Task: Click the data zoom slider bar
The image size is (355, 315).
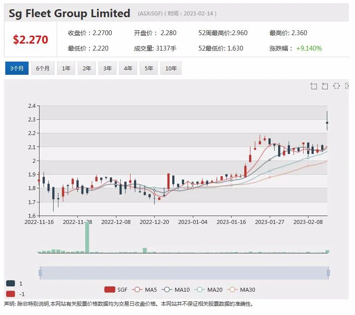Action: pyautogui.click(x=184, y=273)
